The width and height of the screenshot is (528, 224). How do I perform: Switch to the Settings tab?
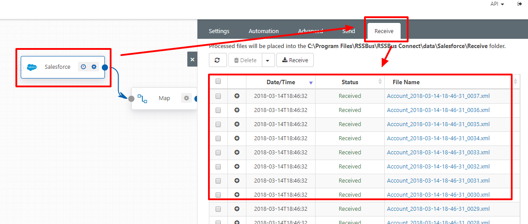[x=219, y=31]
